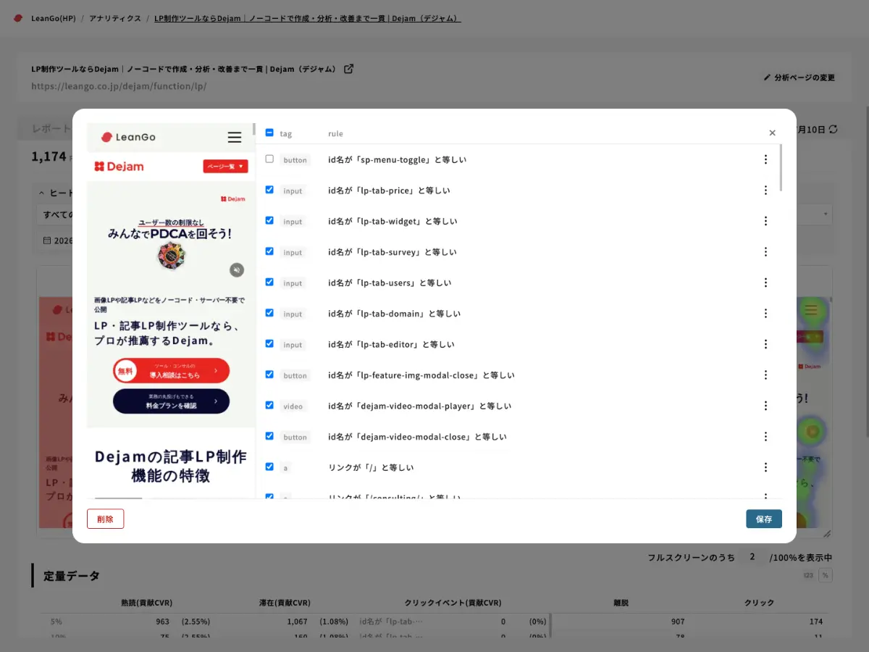Click 導入相談はこちら button in preview
The width and height of the screenshot is (869, 652).
tap(171, 371)
